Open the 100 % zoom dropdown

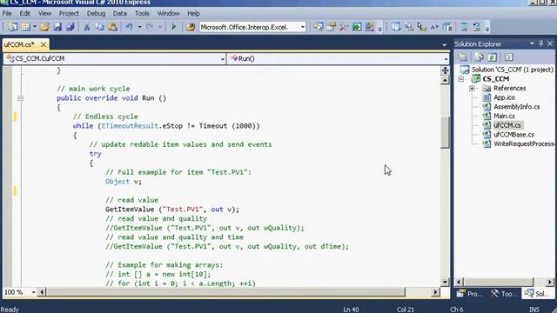tap(33, 292)
